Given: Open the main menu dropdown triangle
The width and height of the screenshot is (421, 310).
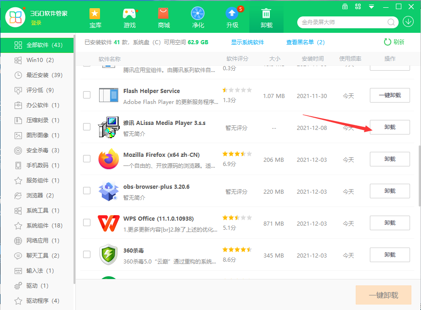Looking at the screenshot, I should pos(371,7).
